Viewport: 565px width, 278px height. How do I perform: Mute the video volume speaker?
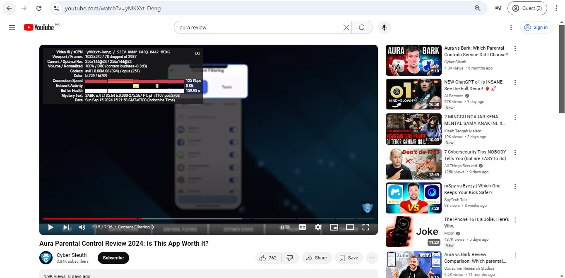[x=82, y=227]
